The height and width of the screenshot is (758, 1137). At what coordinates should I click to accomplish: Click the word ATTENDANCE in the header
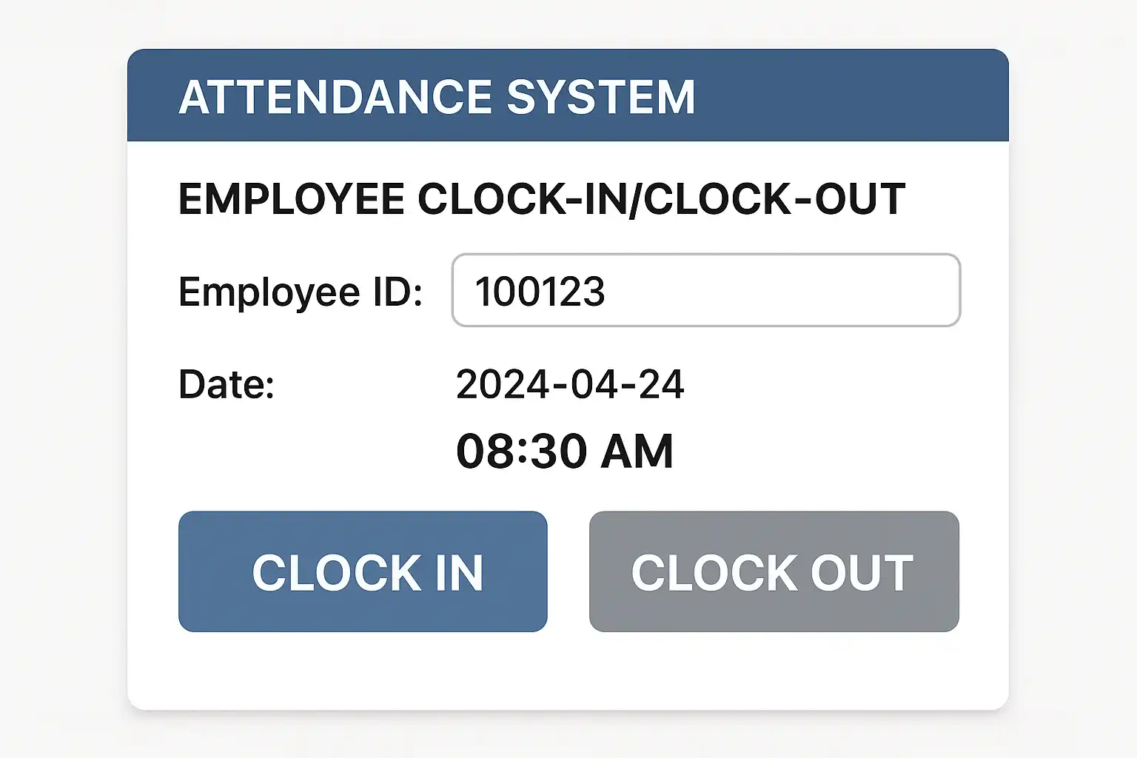pos(336,97)
